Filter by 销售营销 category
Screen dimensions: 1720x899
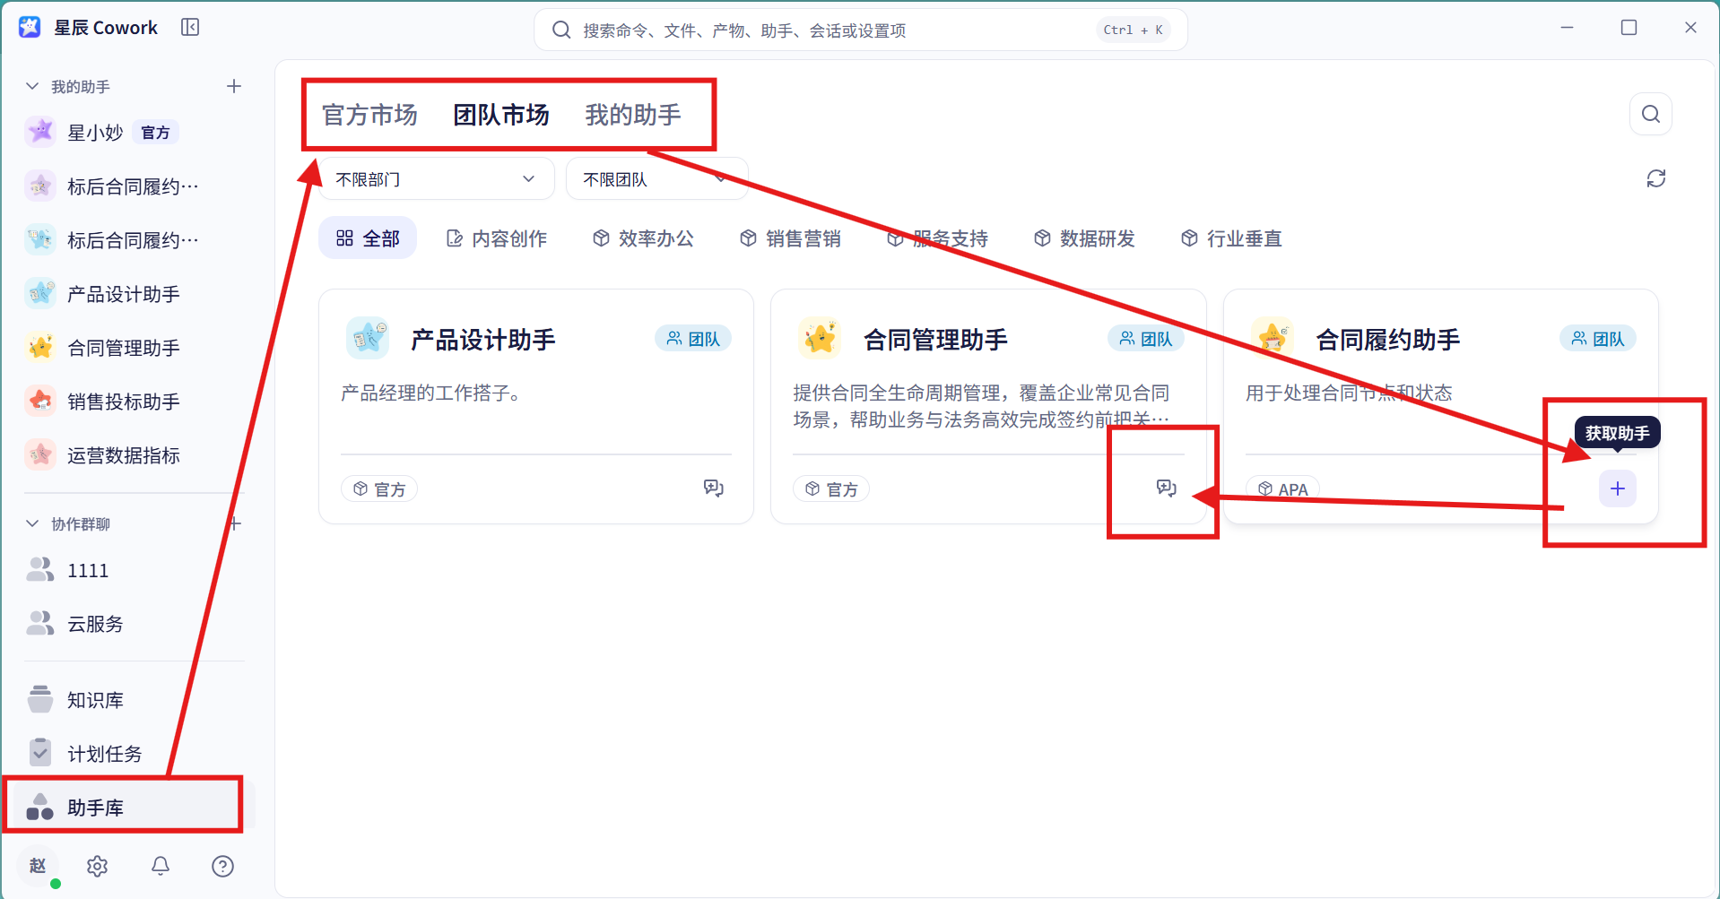coord(790,238)
